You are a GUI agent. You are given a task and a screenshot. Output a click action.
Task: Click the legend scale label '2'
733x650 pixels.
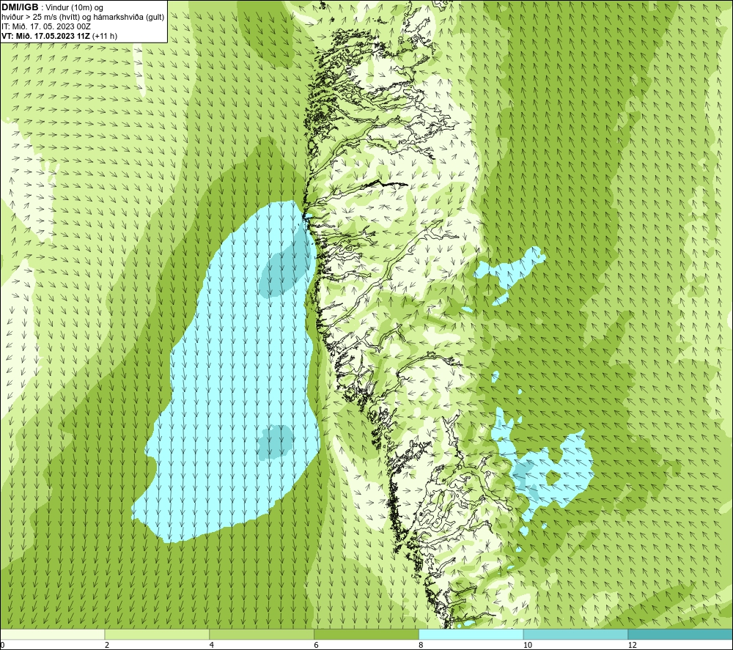[107, 645]
